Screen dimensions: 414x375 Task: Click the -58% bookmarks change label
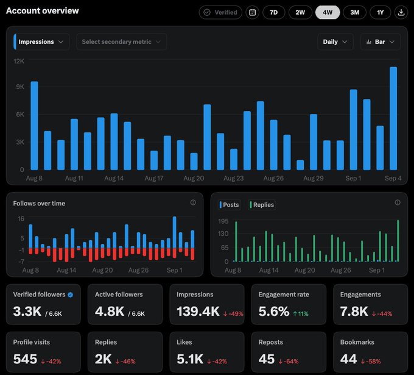(371, 362)
